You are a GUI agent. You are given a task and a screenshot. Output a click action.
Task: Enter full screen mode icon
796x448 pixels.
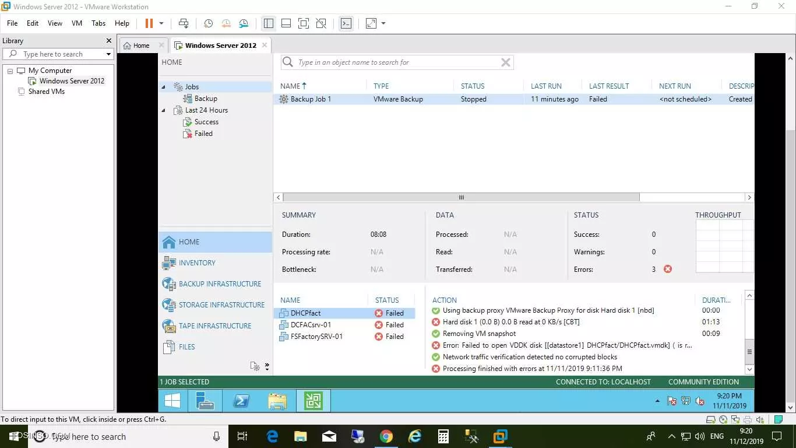click(x=304, y=23)
